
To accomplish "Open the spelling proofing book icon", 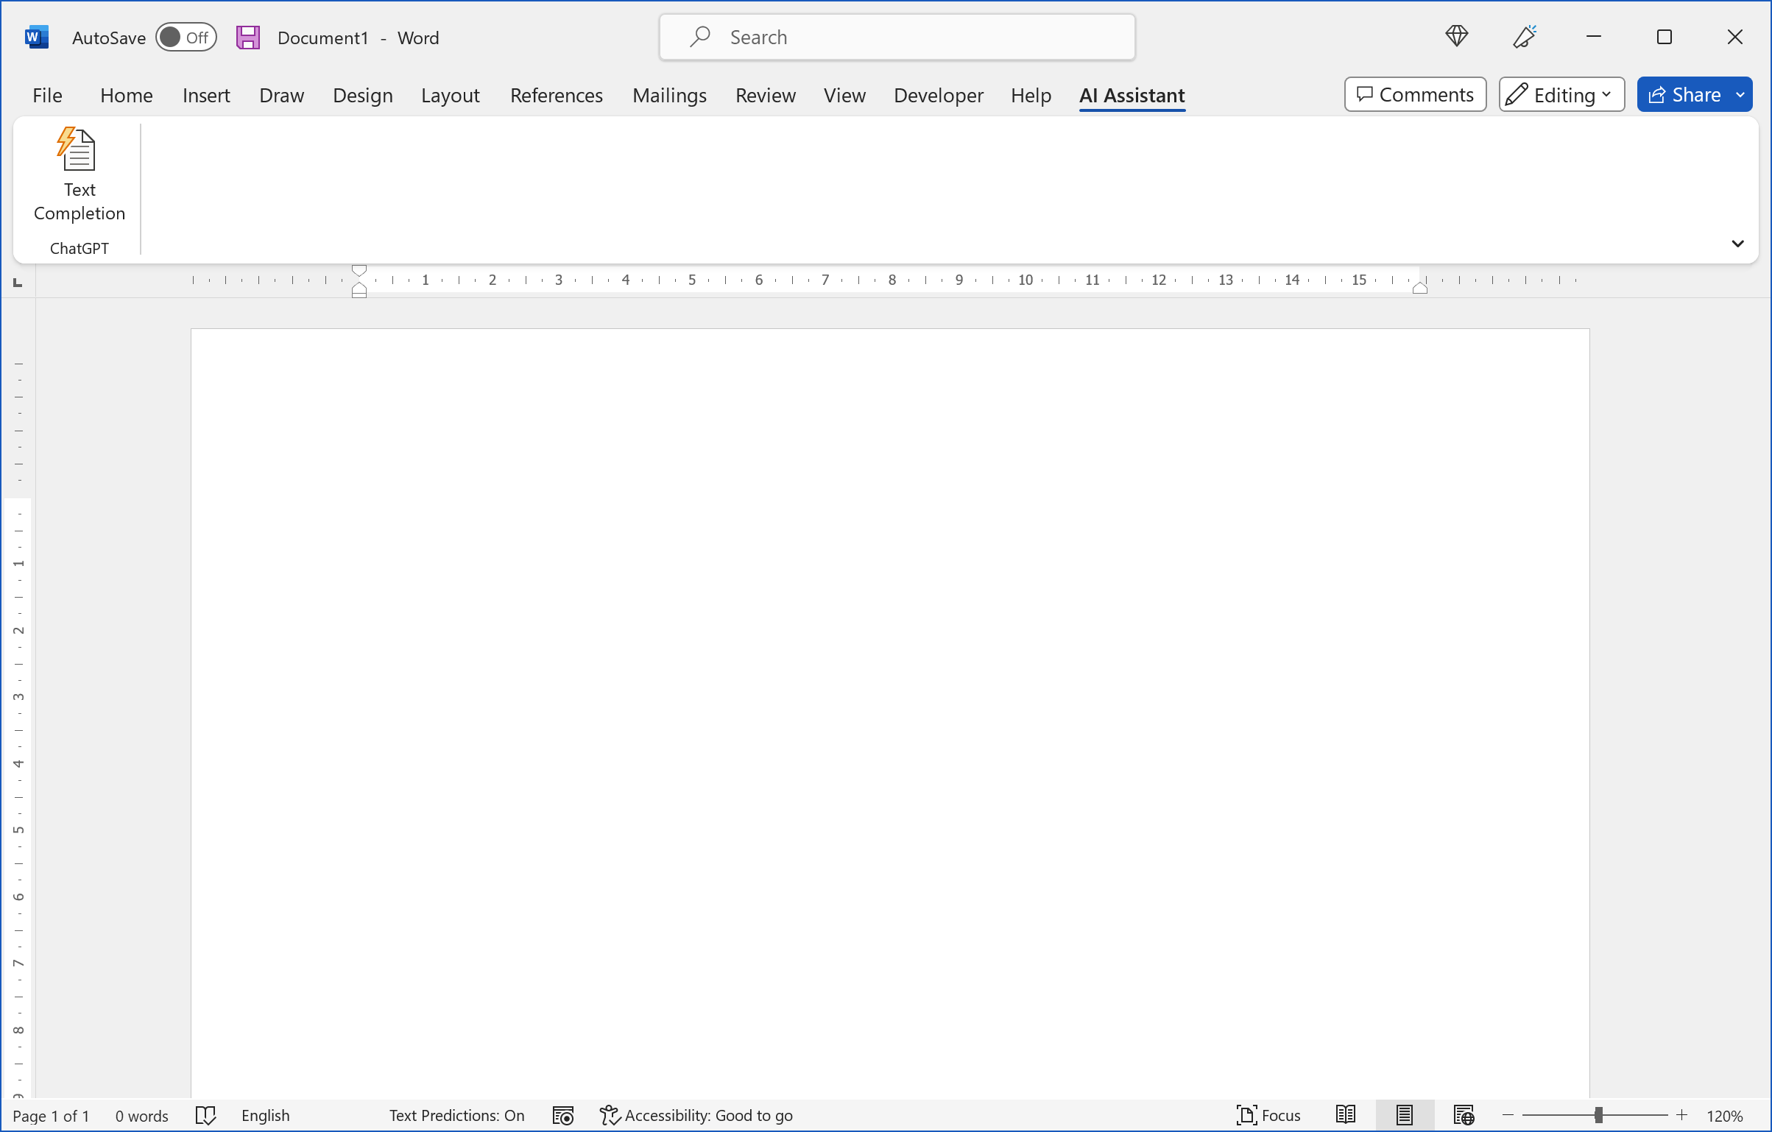I will click(x=205, y=1115).
